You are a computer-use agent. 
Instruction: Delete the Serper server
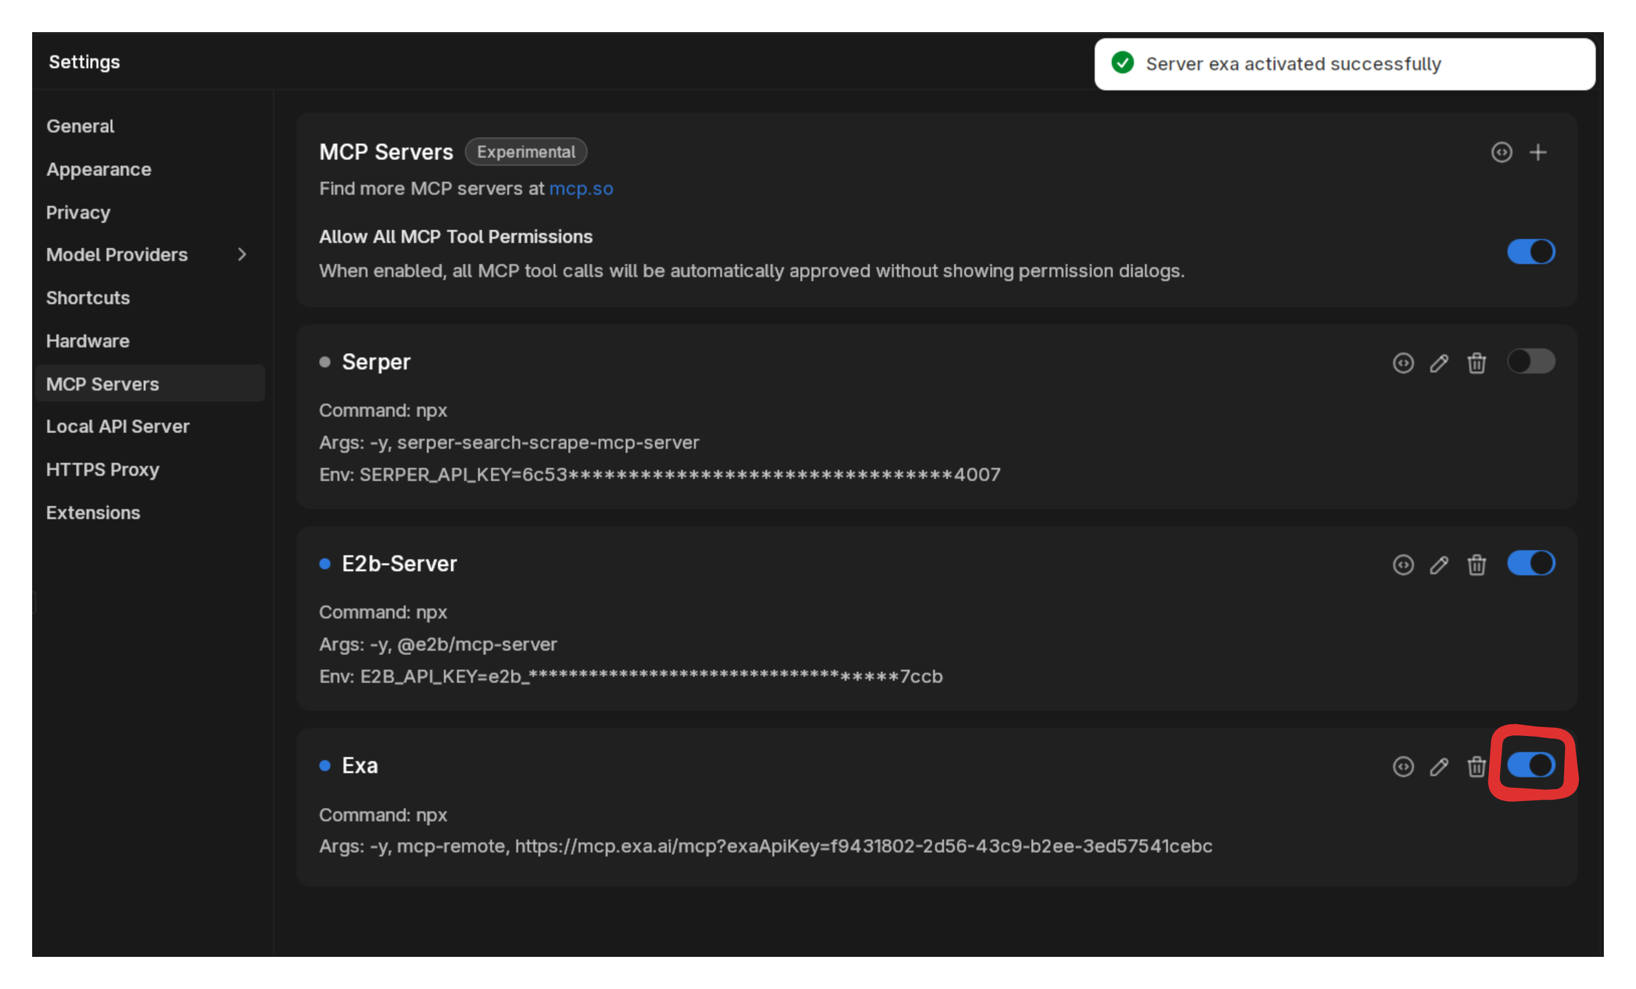click(1477, 363)
